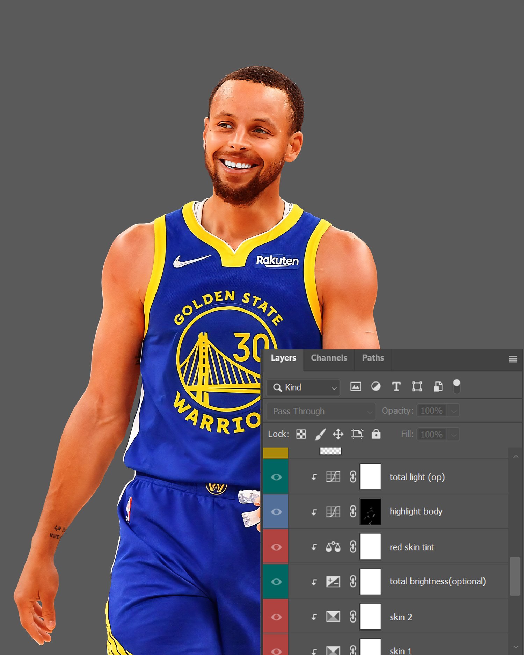
Task: Click the clipping arrow on total light (op)
Action: (x=314, y=477)
